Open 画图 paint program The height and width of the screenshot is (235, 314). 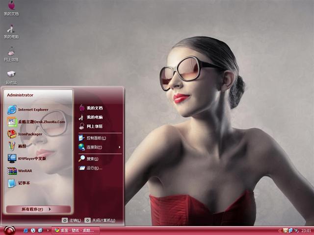17,146
